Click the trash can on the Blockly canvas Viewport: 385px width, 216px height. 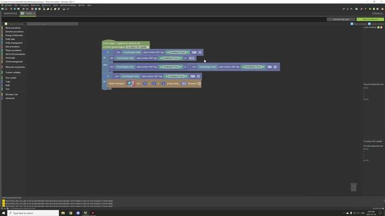(353, 187)
